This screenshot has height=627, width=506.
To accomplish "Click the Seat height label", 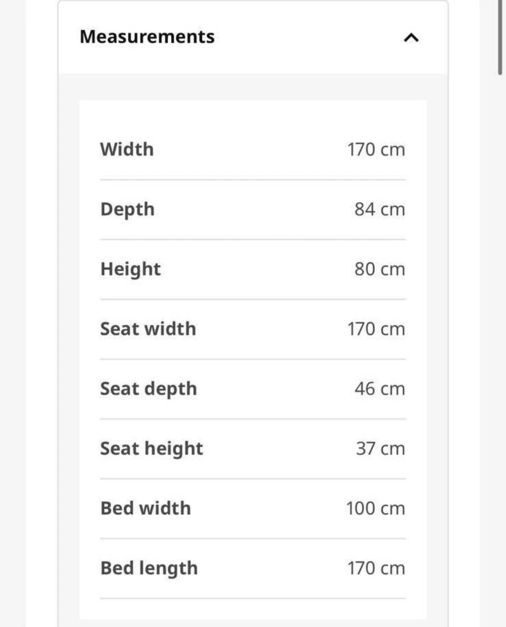I will point(152,449).
